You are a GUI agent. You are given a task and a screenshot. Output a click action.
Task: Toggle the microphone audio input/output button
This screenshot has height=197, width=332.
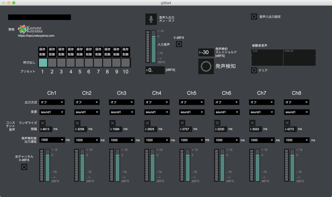tap(151, 19)
